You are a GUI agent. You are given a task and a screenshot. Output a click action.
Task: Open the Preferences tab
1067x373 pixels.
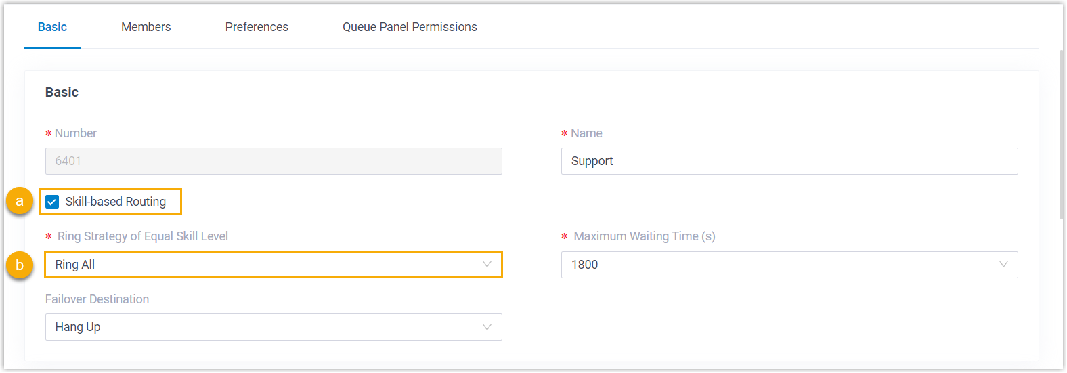pos(257,27)
